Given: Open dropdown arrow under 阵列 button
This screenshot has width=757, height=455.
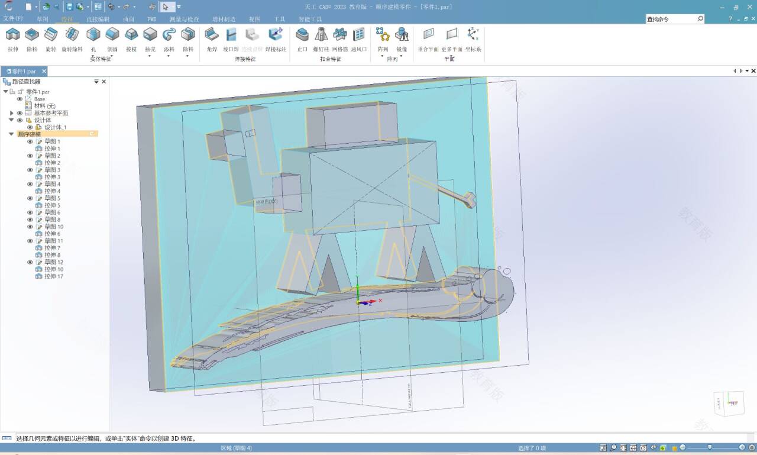Looking at the screenshot, I should [x=383, y=56].
